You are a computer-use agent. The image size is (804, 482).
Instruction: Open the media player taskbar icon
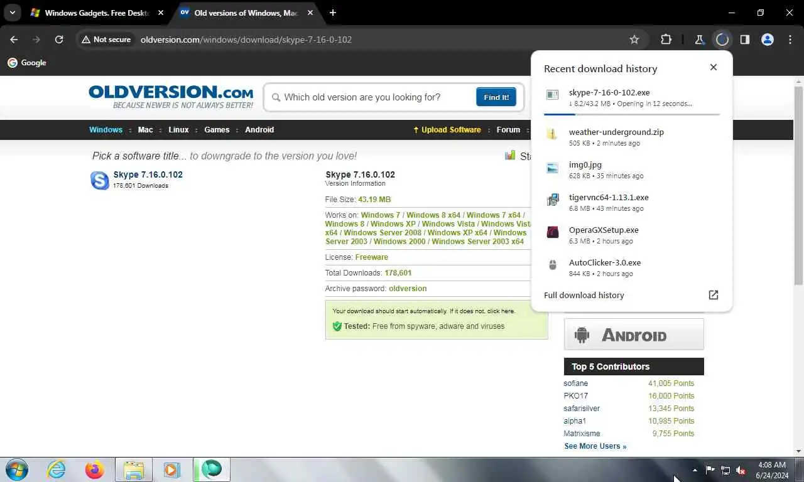coord(172,469)
